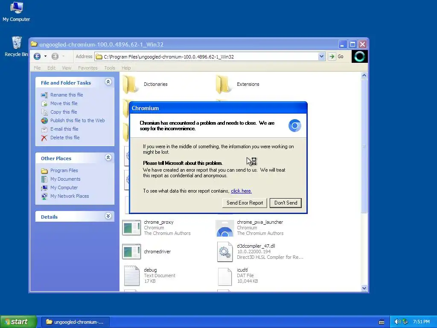Click the Start button
The width and height of the screenshot is (437, 328).
[18, 322]
